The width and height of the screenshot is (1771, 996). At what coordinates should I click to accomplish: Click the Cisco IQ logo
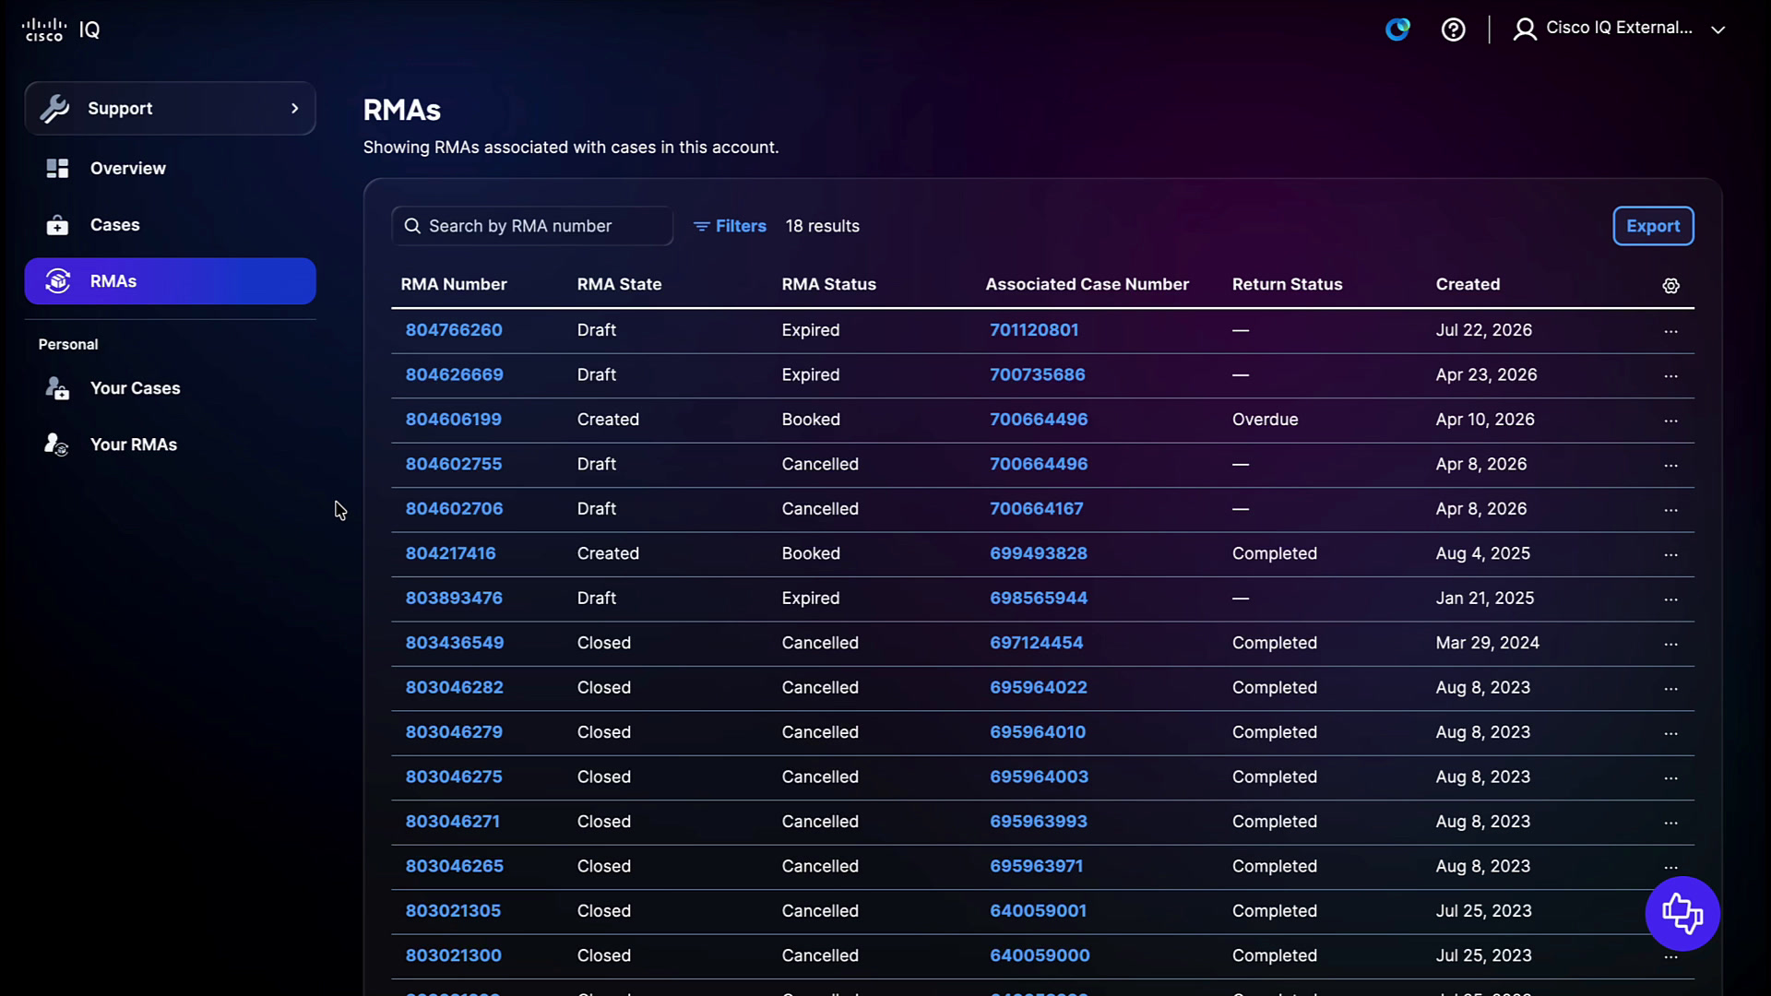coord(61,30)
